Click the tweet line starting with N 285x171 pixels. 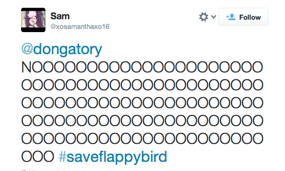point(142,67)
